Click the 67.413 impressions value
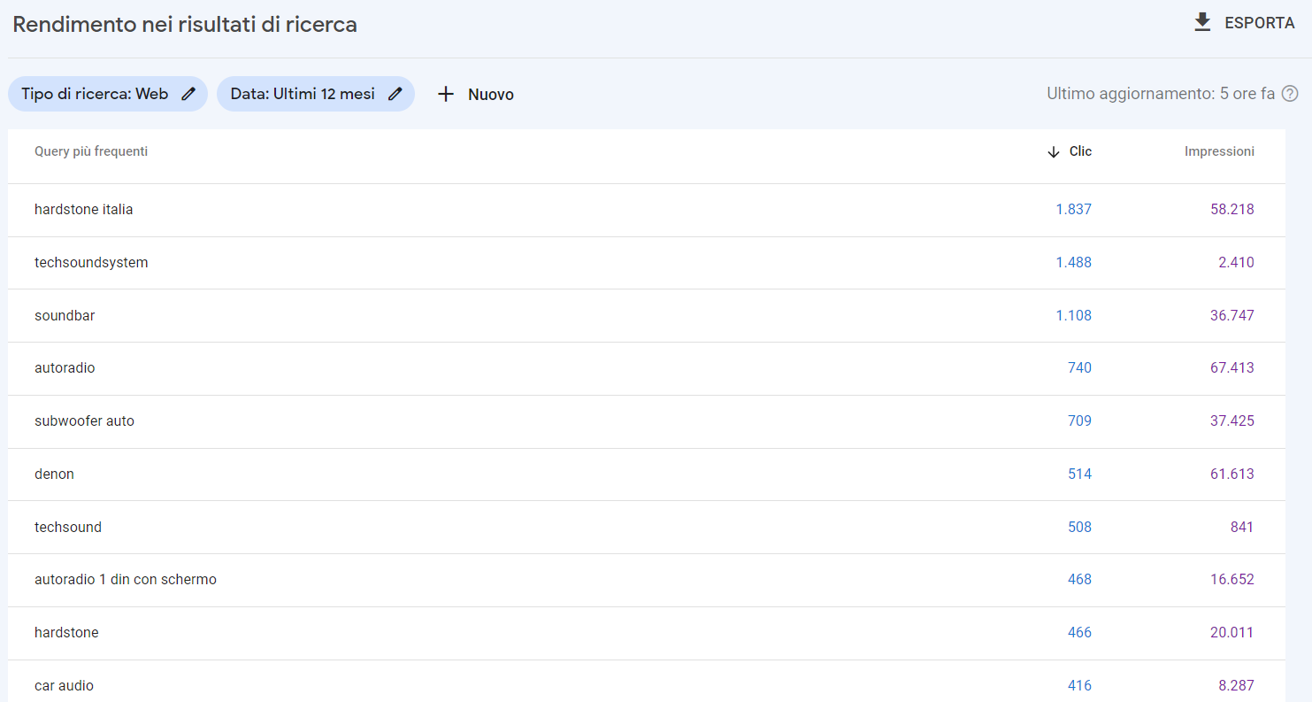Viewport: 1312px width, 702px height. click(1232, 367)
